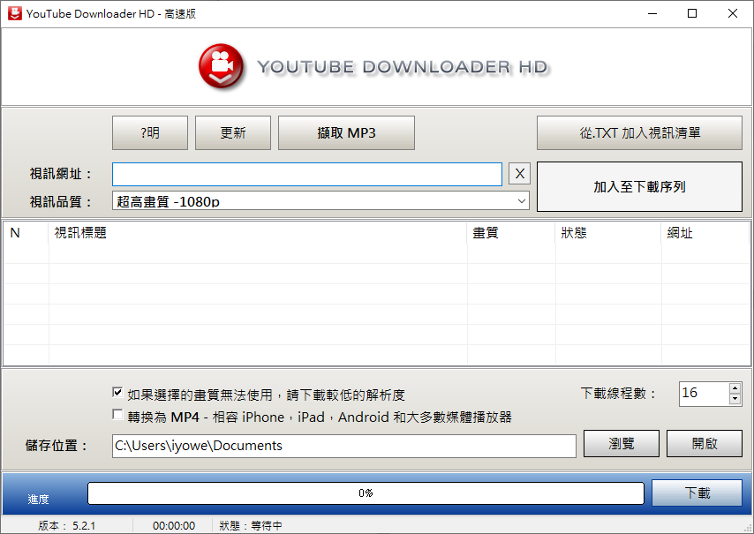This screenshot has width=754, height=534.
Task: Close the YouTube Downloader HD window
Action: 732,13
